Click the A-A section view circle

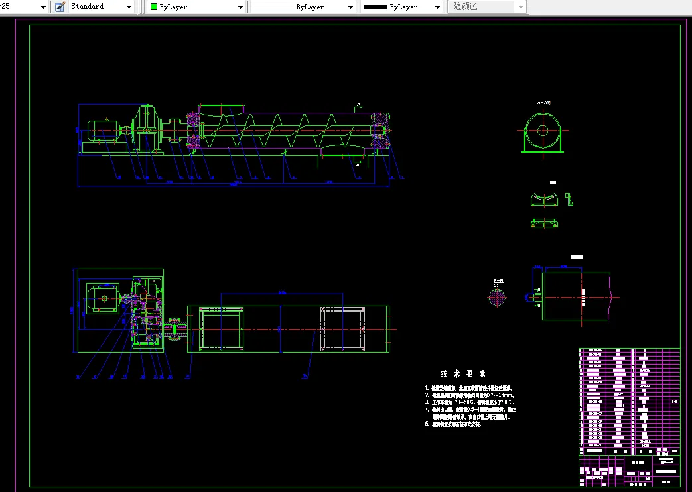543,131
